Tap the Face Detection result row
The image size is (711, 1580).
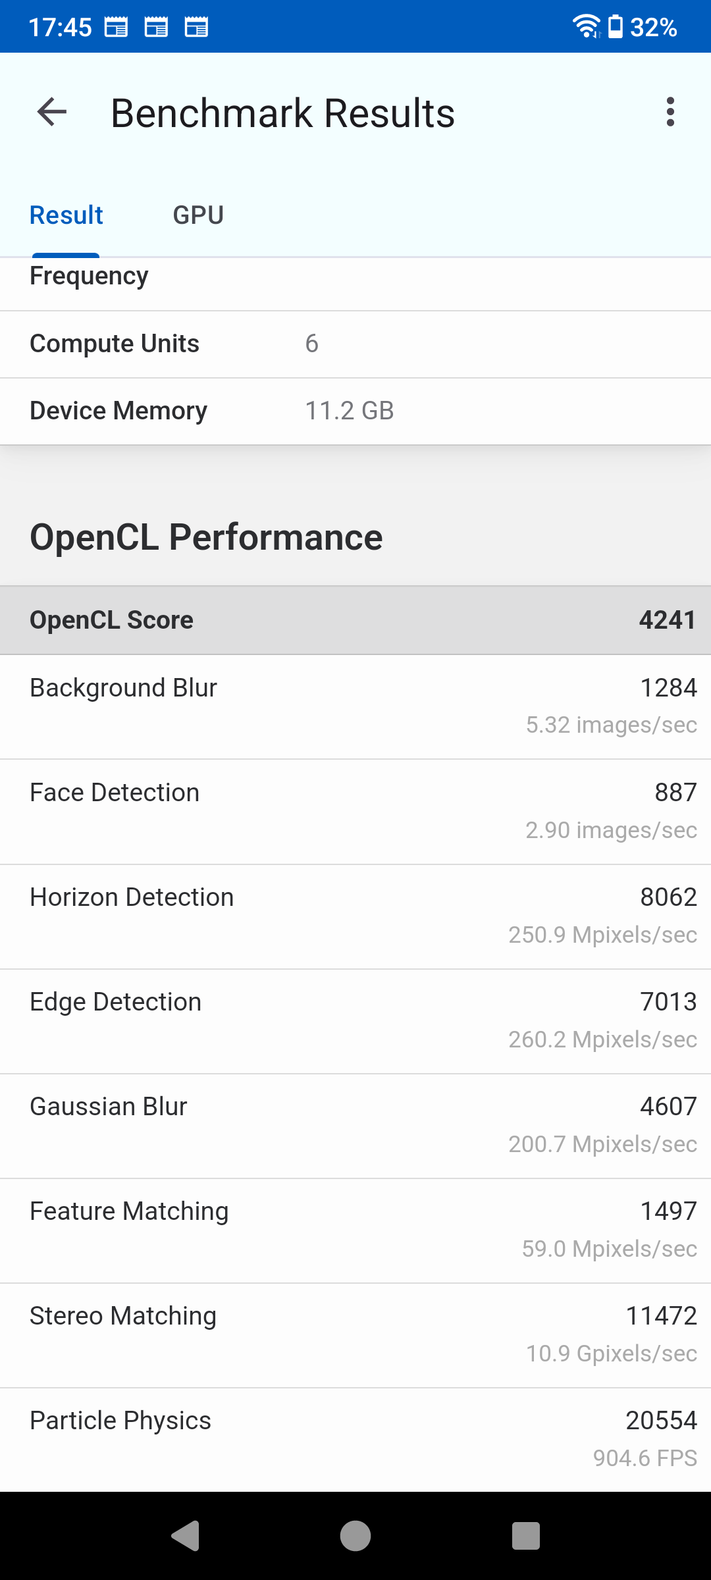click(355, 812)
